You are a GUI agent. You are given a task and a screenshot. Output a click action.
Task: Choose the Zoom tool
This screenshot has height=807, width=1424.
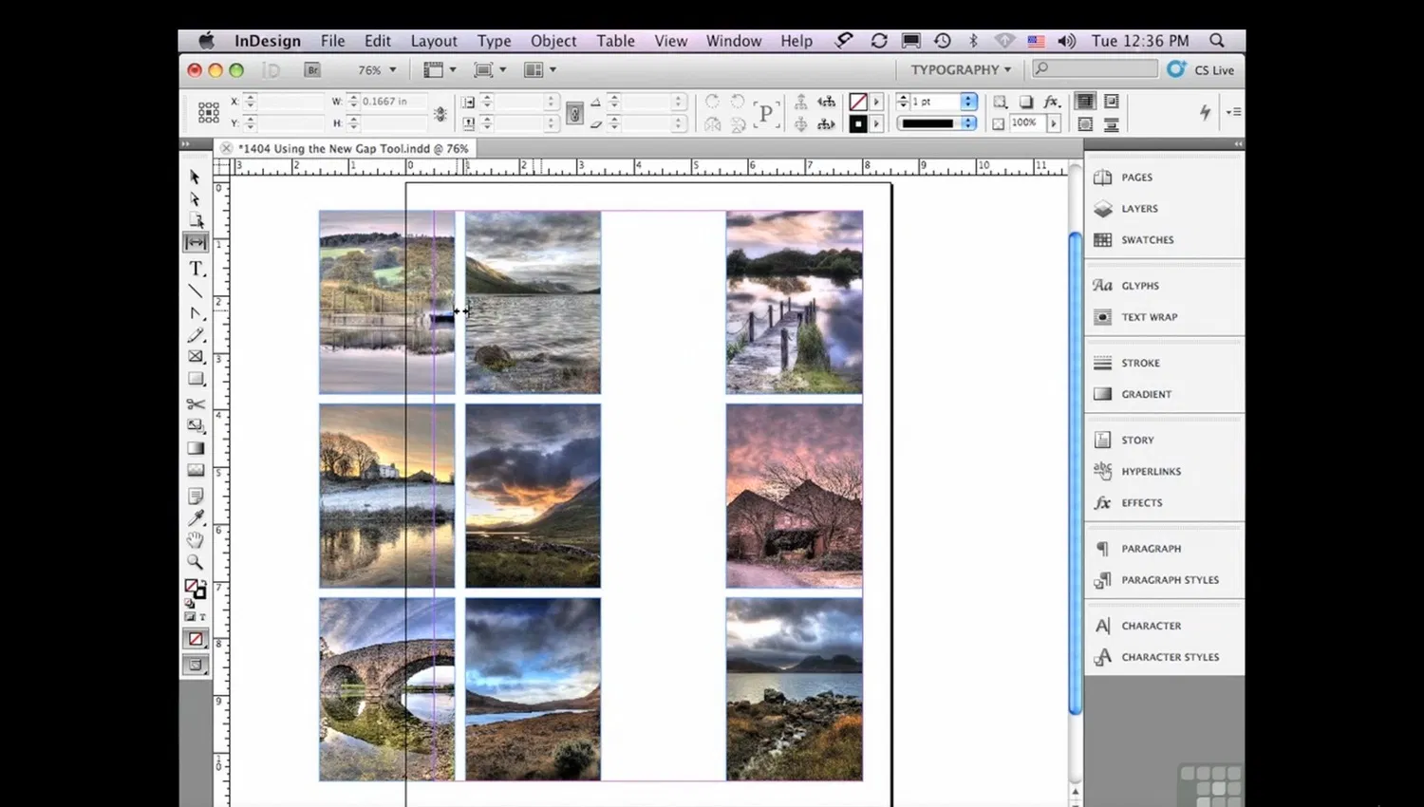[196, 562]
